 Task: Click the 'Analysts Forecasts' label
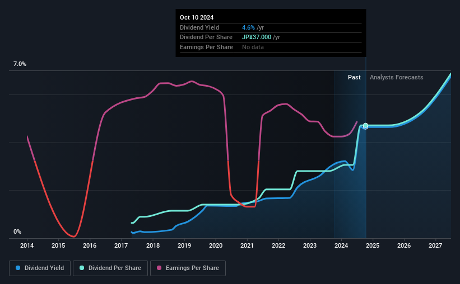(x=396, y=77)
